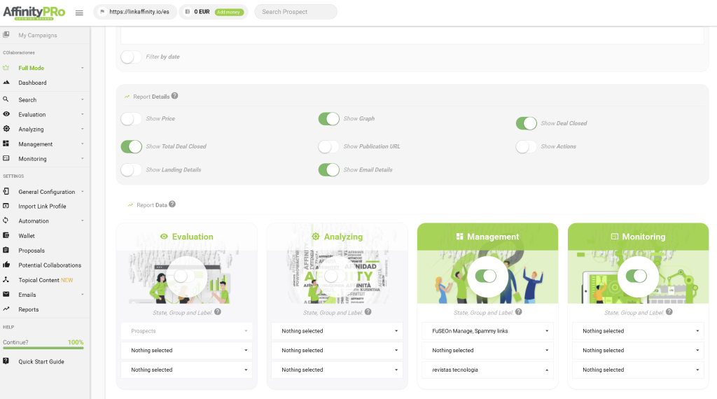Viewport: 717px width, 399px height.
Task: Open the FuSEOn Manage, Spammy links dropdown
Action: pyautogui.click(x=487, y=331)
